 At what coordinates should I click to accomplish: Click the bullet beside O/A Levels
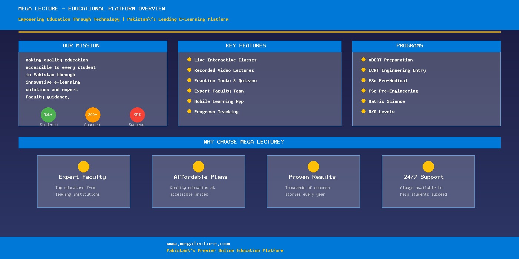click(363, 111)
